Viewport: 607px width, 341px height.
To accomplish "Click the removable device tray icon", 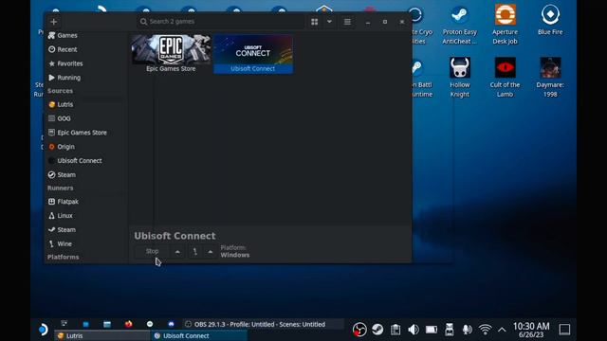I will 449,330.
